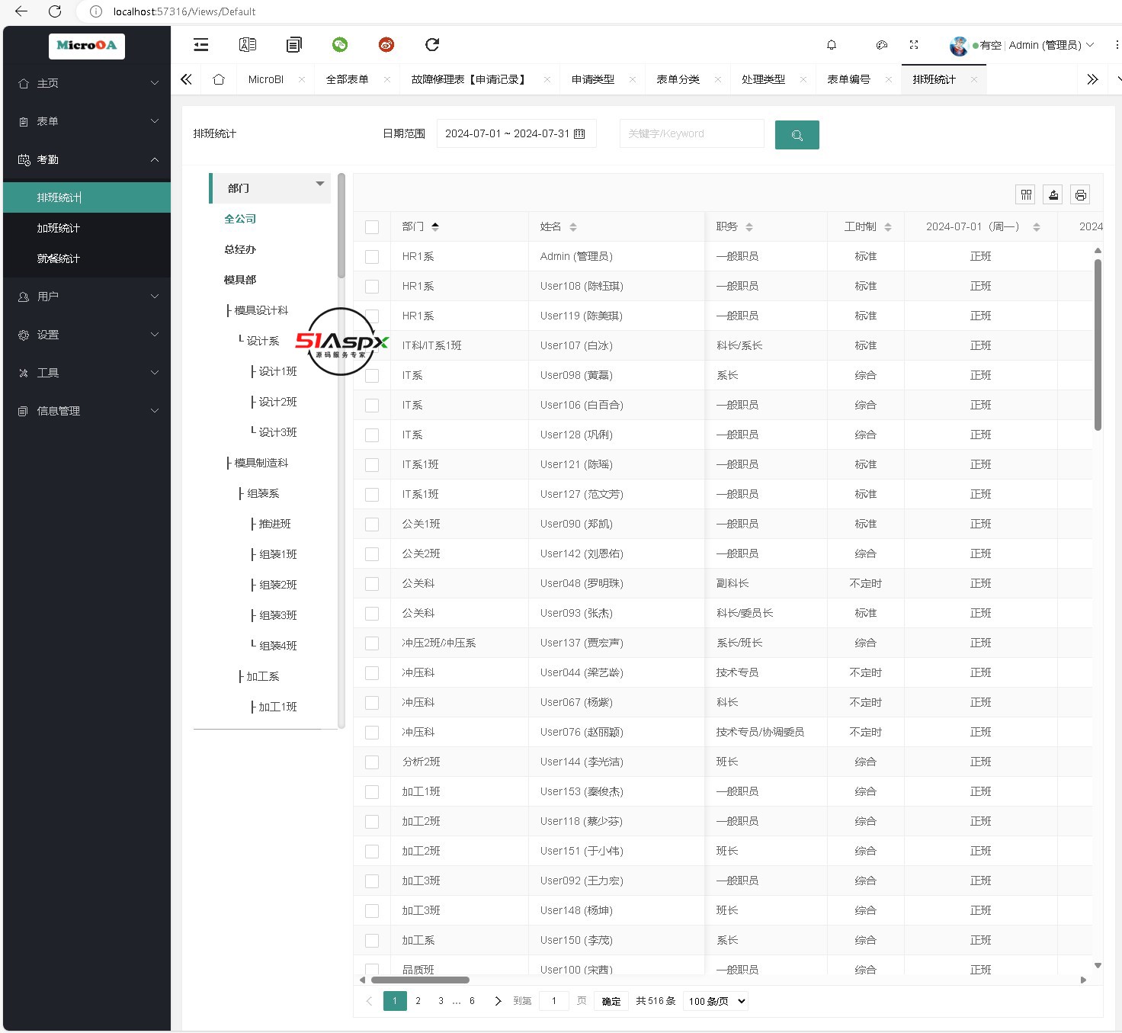
Task: Click the refresh icon in top toolbar
Action: (432, 45)
